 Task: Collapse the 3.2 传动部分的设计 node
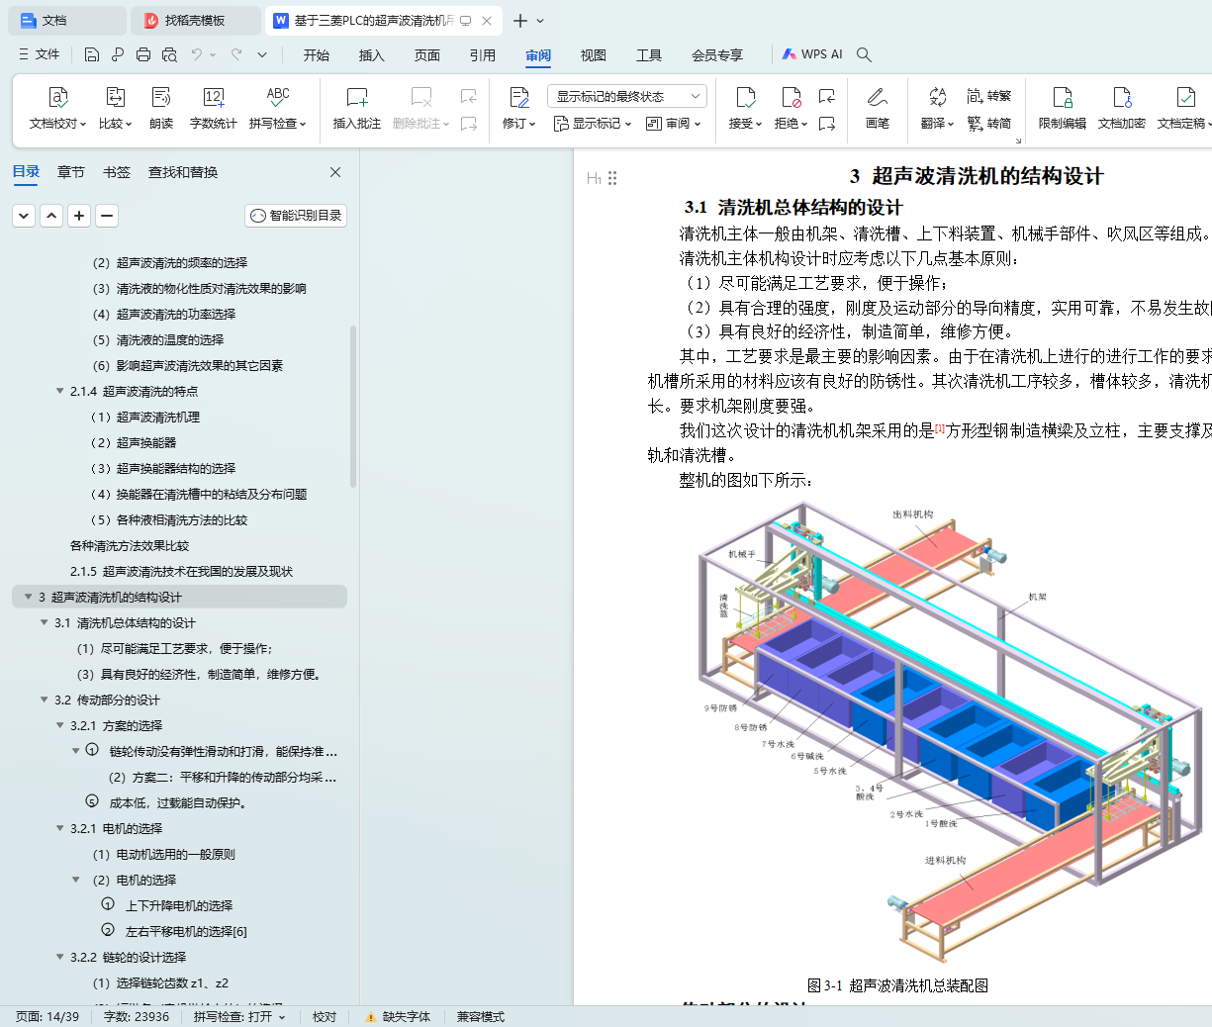click(45, 700)
